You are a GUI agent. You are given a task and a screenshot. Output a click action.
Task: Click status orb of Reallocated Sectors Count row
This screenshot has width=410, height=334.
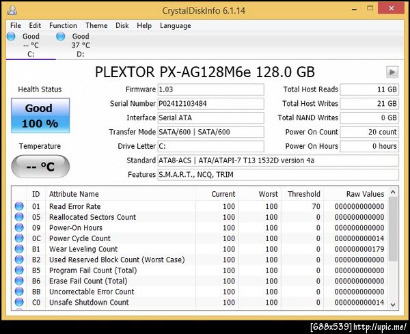tap(19, 217)
